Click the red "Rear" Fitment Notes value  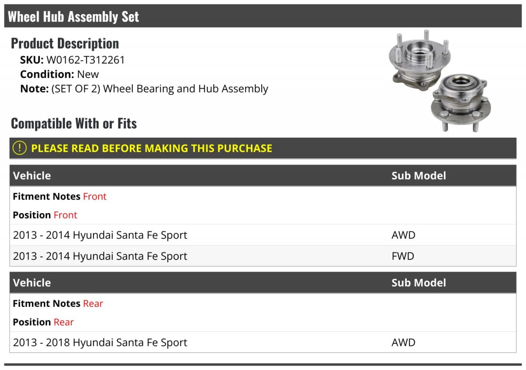[93, 303]
